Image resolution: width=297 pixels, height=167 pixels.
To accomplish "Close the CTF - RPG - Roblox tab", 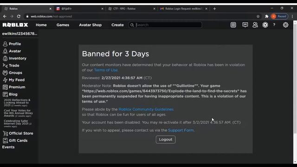I will 154,9.
